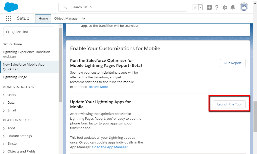257x154 pixels.
Task: Click the Salesforce cloud logo
Action: (x=11, y=7)
